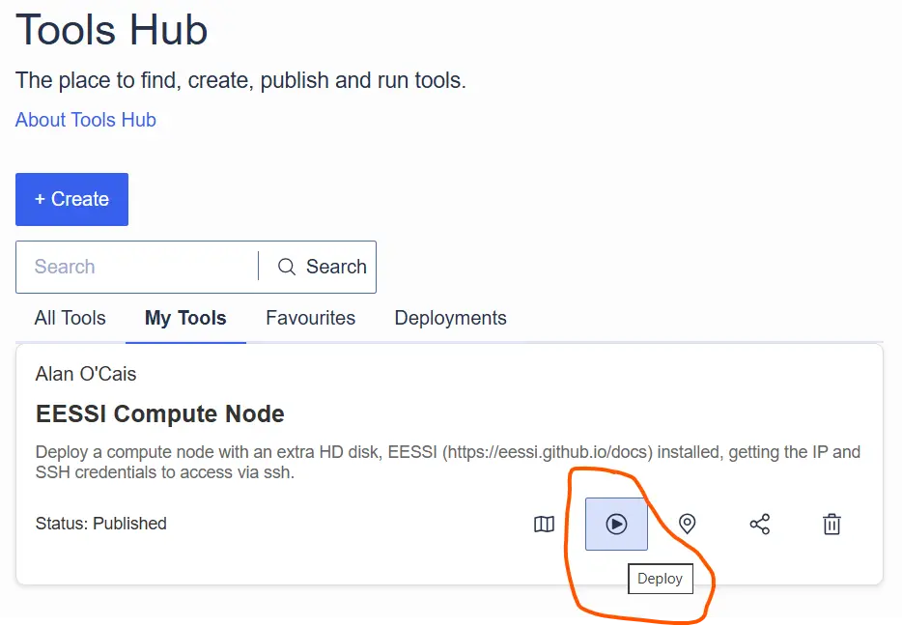Screen dimensions: 902x626
Task: Click the magnifying glass search icon
Action: (286, 267)
